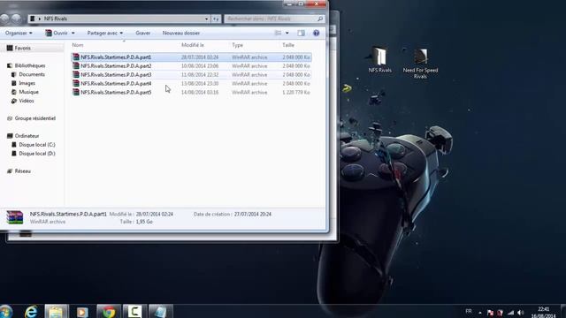Open address bar history dropdown

point(206,19)
